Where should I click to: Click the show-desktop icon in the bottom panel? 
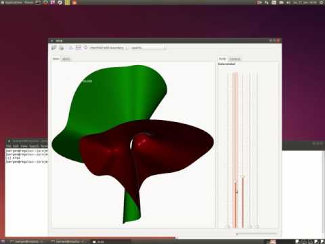[x=3, y=241]
